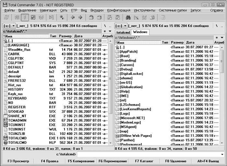Click the F3 Просмотр button
The height and width of the screenshot is (166, 227).
click(x=18, y=161)
